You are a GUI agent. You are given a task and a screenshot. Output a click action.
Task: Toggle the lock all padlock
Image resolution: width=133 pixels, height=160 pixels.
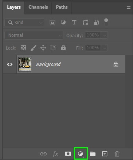[63, 48]
